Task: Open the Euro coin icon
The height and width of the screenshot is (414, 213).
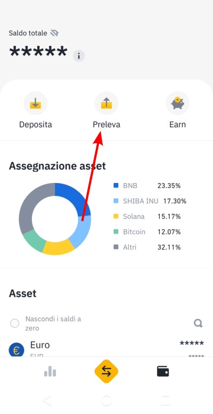Action: pyautogui.click(x=17, y=350)
